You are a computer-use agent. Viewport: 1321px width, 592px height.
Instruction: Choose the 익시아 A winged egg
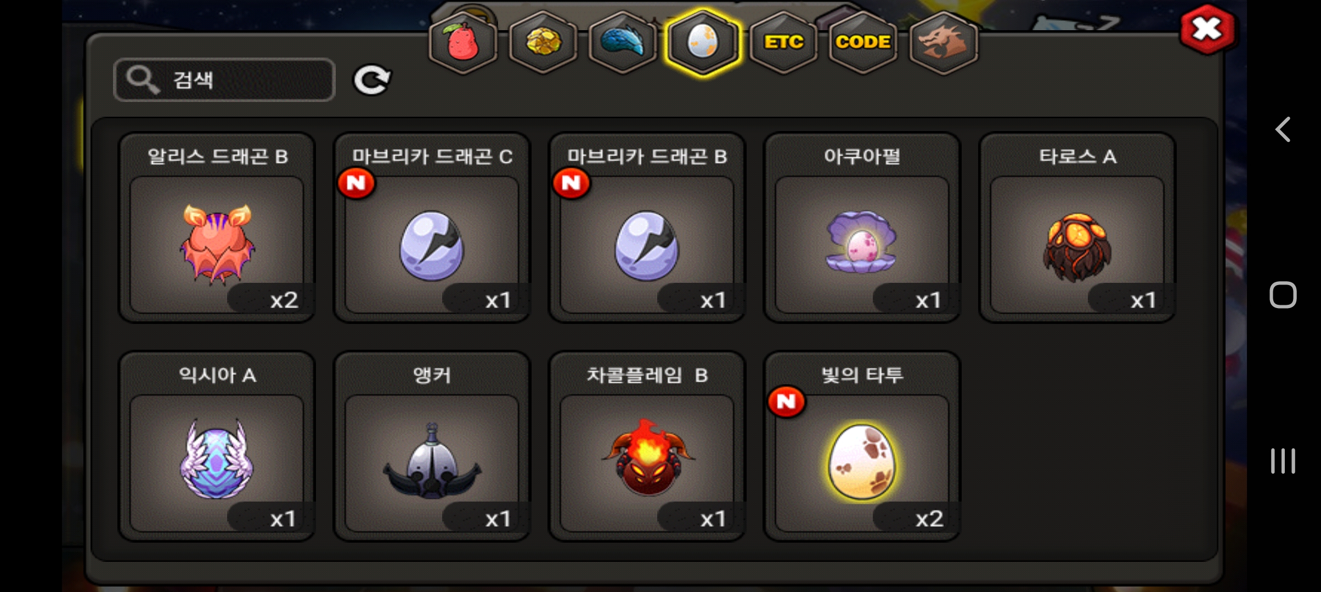click(x=217, y=447)
